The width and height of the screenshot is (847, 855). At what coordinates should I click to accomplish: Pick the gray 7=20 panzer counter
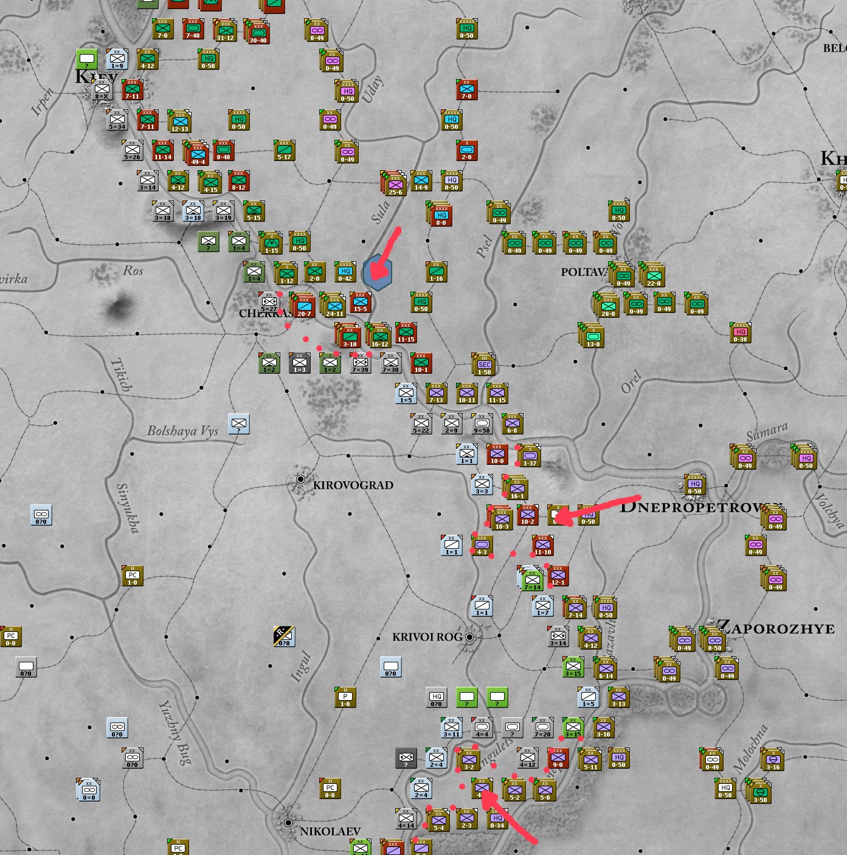coord(543,728)
